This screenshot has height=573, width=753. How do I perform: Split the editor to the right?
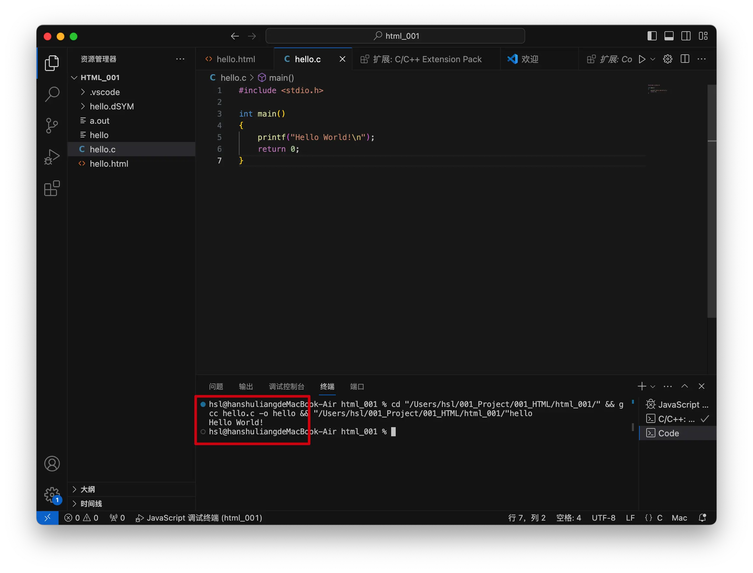tap(685, 59)
